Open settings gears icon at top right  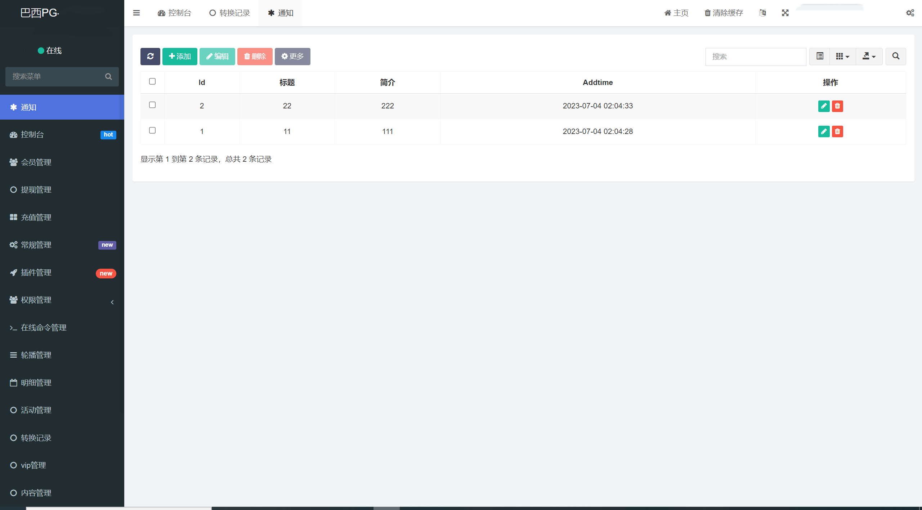[x=910, y=13]
